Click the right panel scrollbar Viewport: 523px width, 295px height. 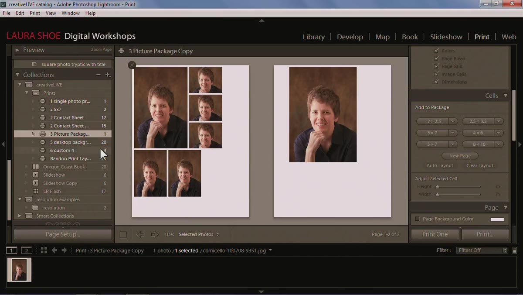pyautogui.click(x=514, y=115)
